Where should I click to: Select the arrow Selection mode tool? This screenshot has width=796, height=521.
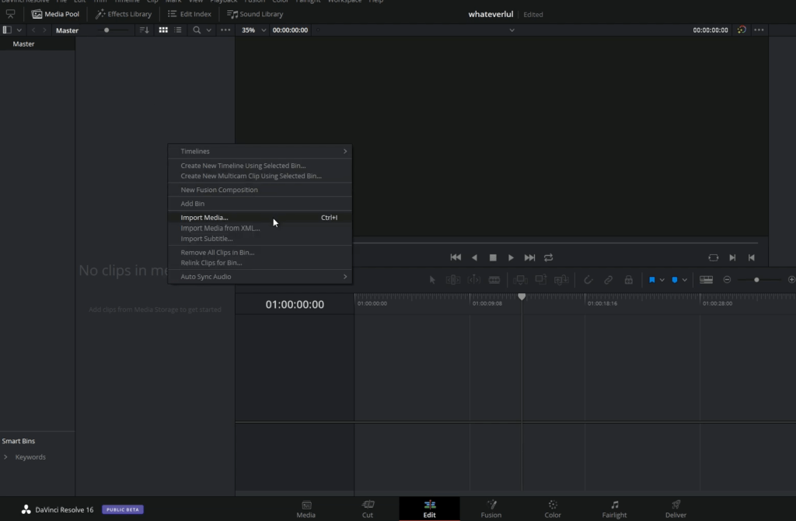pos(432,280)
